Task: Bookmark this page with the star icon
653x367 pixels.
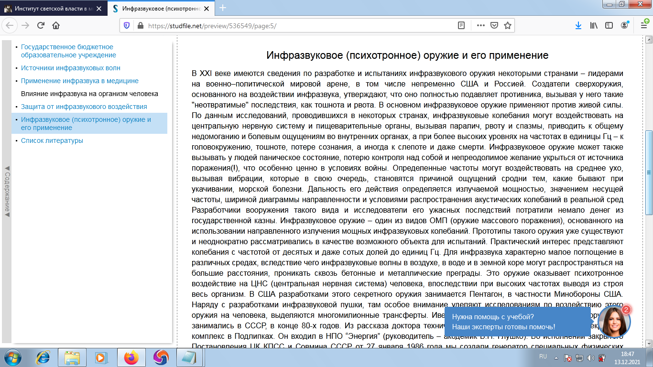Action: (x=507, y=26)
